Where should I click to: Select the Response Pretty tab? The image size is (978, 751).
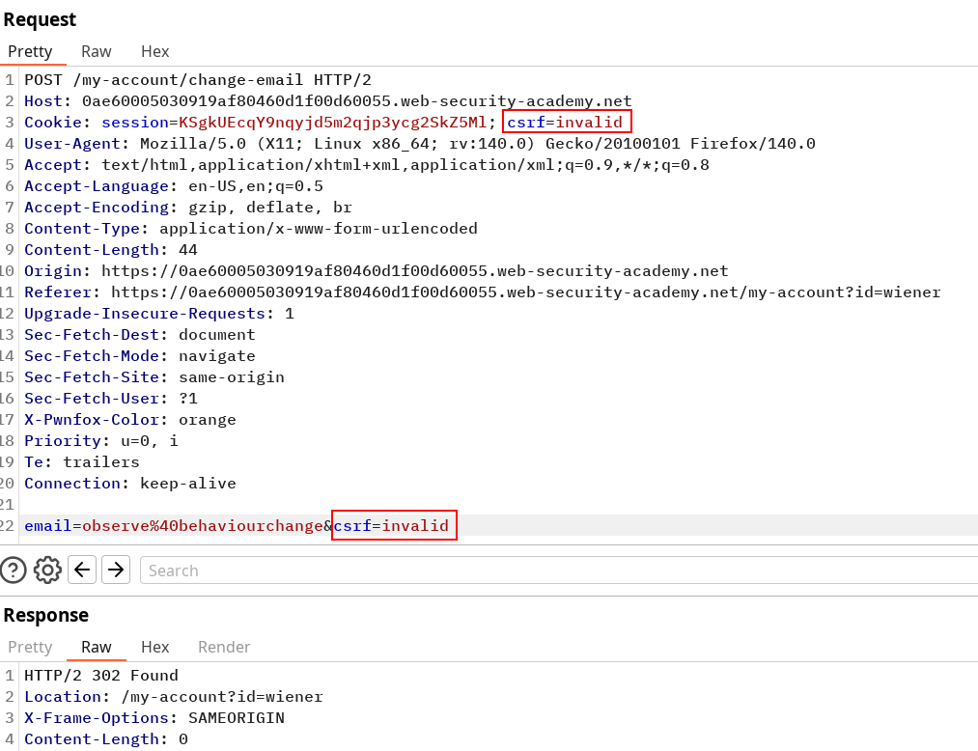30,647
